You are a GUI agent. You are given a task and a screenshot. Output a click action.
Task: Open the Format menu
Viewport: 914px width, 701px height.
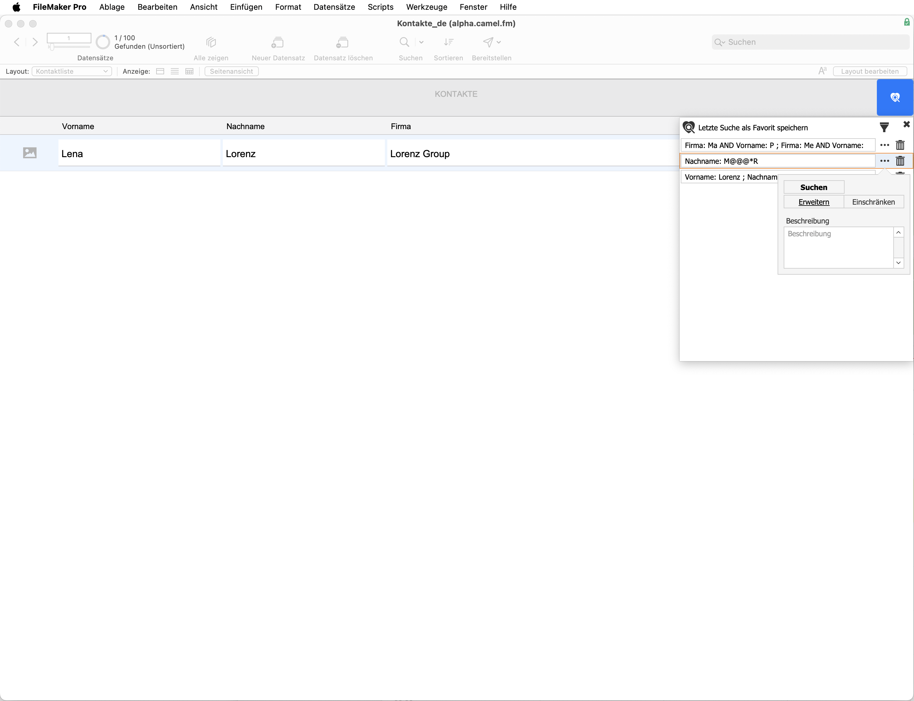click(288, 7)
